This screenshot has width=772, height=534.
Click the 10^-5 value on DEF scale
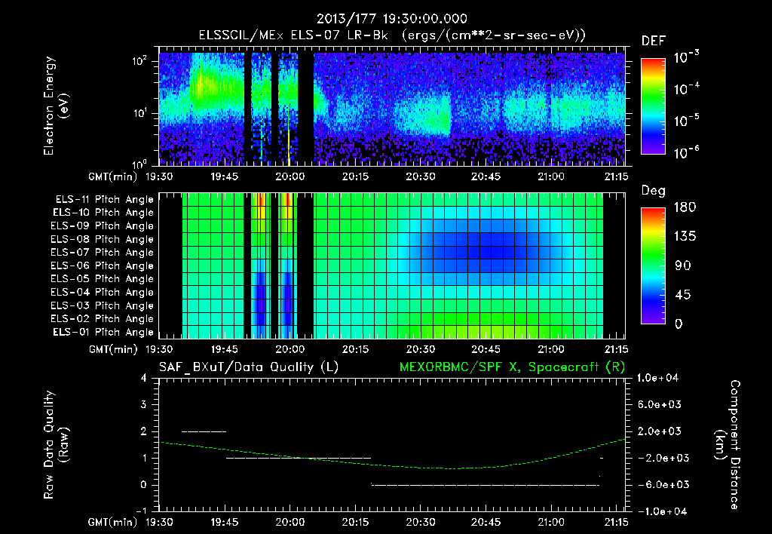coord(686,121)
